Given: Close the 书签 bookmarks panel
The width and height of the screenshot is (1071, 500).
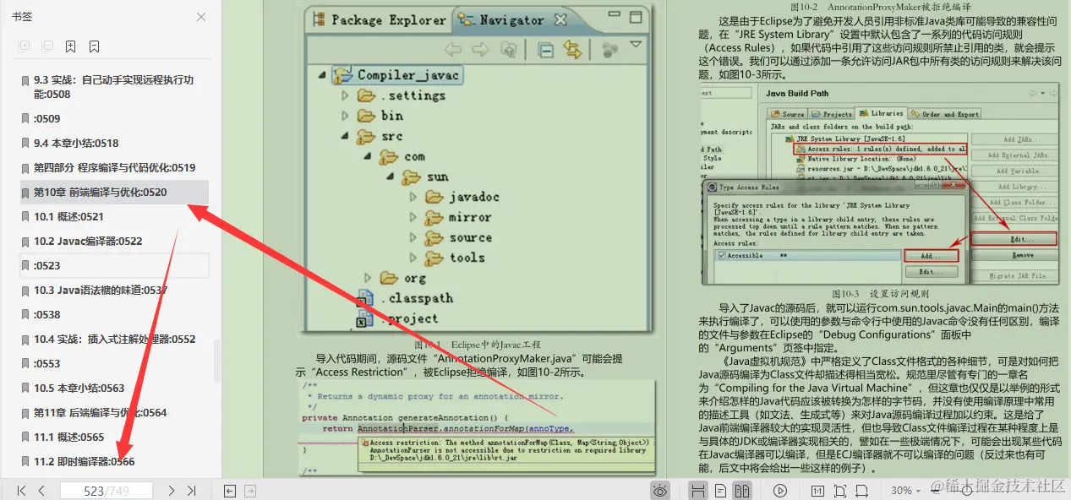Looking at the screenshot, I should [x=200, y=17].
